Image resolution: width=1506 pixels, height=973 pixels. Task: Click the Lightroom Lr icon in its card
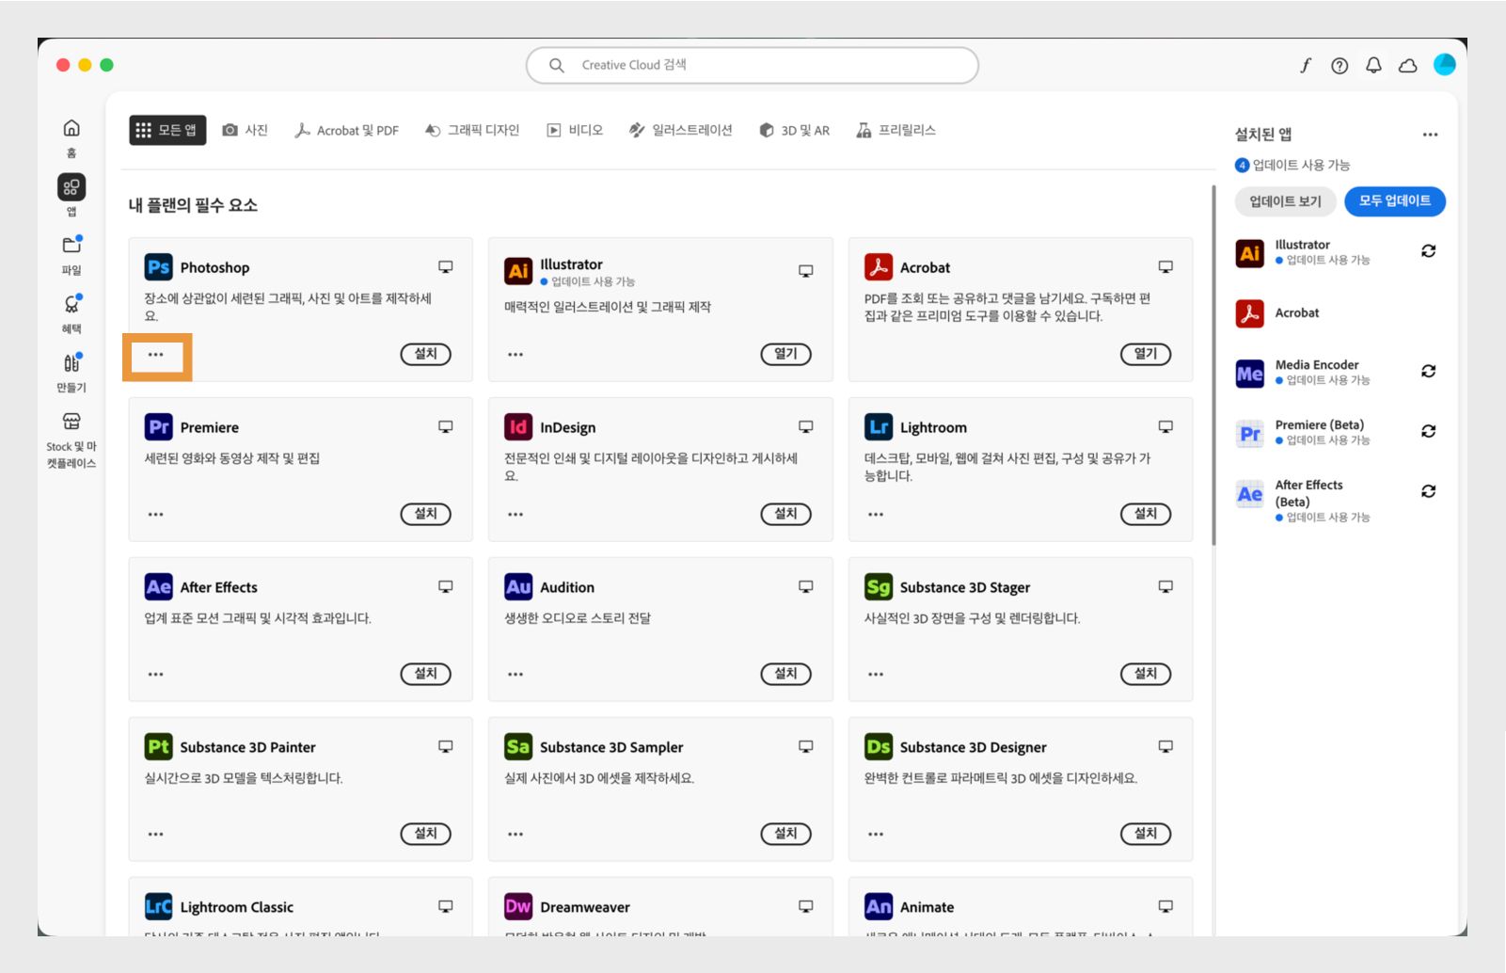click(x=879, y=427)
